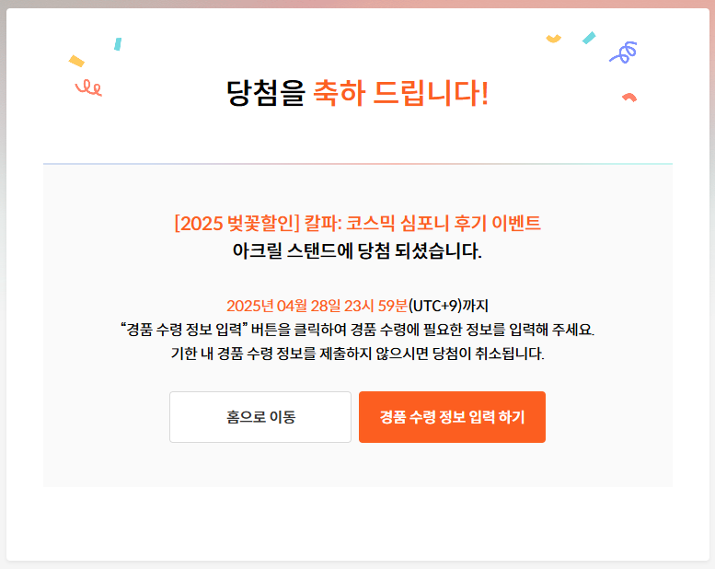Screen dimensions: 715x569
Task: Click the orange 축하 드립니다! heading text
Action: [x=401, y=93]
